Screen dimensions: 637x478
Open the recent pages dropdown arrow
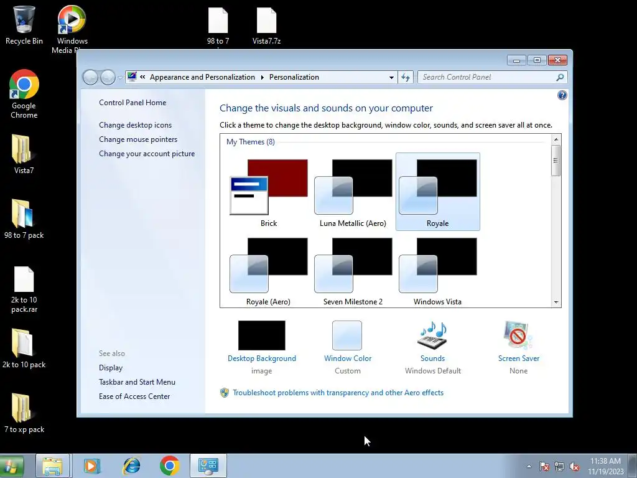click(x=120, y=77)
